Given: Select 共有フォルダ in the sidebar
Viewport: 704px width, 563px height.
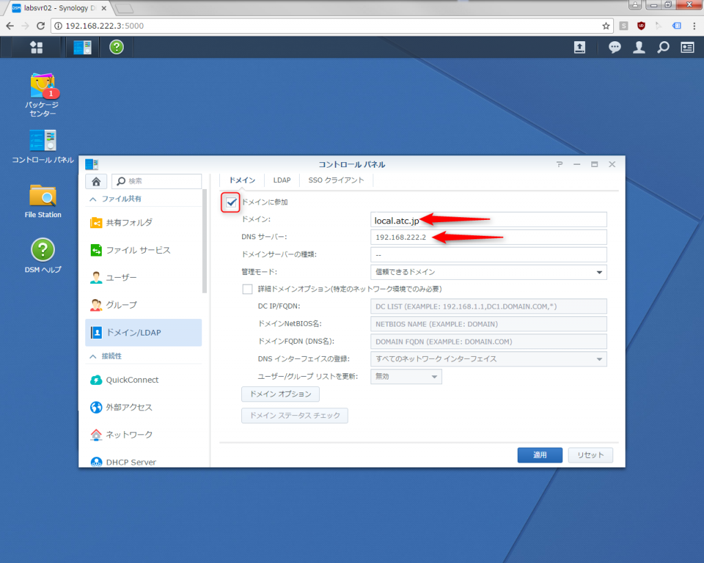Looking at the screenshot, I should coord(129,223).
